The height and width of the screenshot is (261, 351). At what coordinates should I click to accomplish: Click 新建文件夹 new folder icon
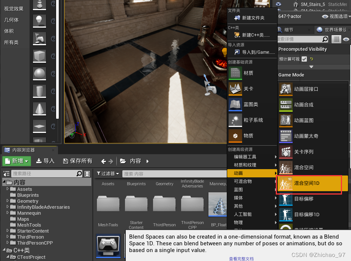click(237, 18)
